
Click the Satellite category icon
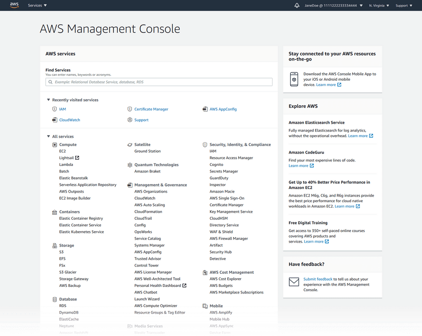(130, 145)
